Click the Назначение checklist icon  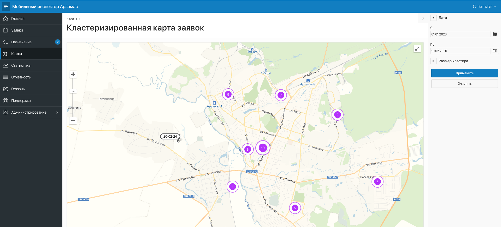pyautogui.click(x=5, y=42)
